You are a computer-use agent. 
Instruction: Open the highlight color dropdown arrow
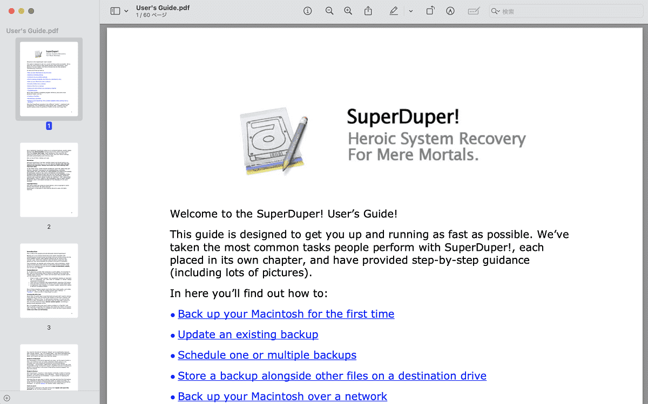click(x=410, y=11)
